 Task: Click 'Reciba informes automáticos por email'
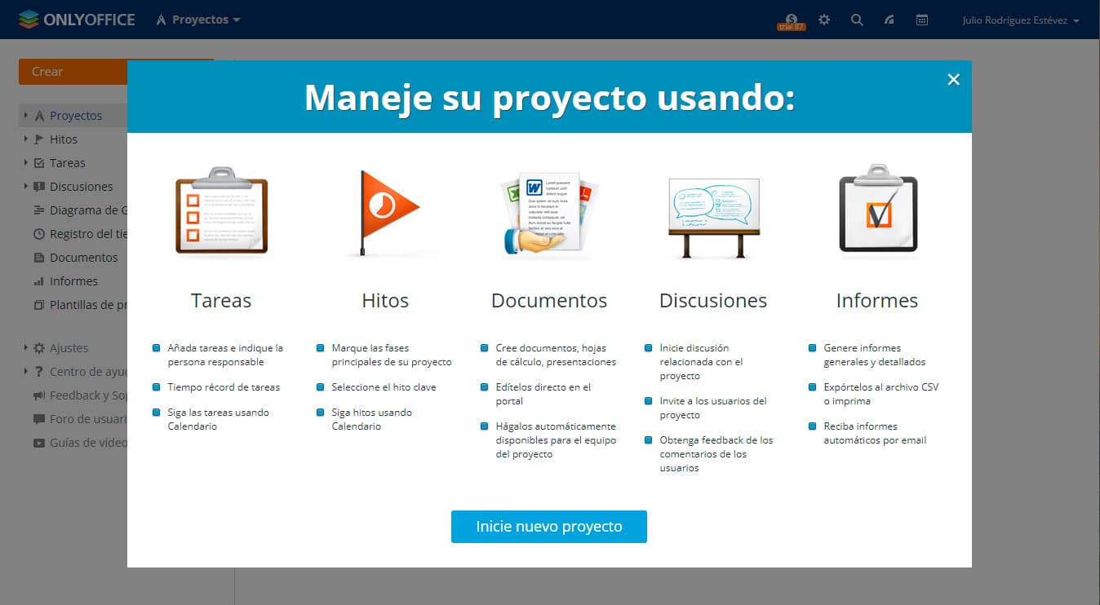tap(875, 433)
